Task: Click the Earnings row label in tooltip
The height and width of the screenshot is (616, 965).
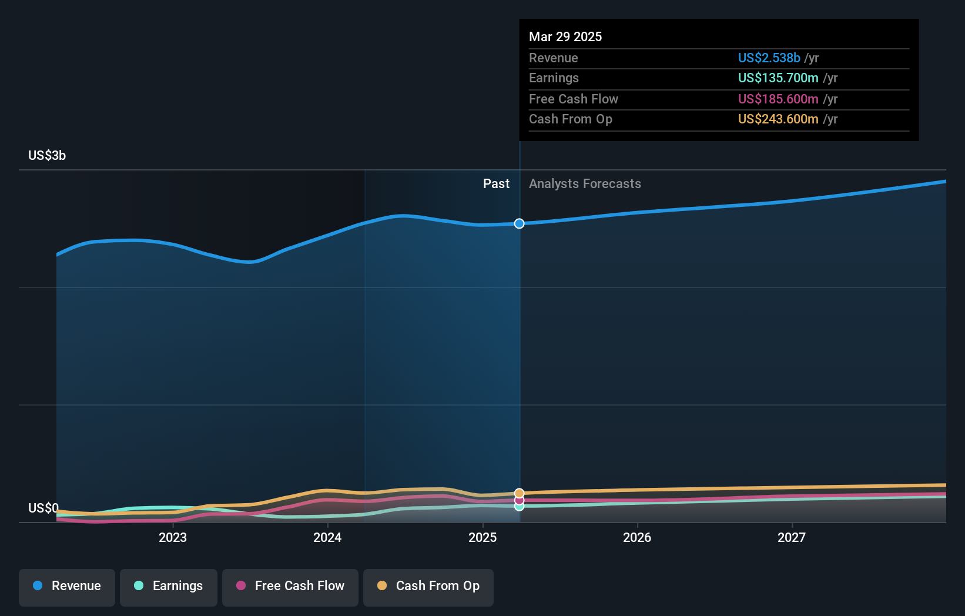Action: point(554,78)
